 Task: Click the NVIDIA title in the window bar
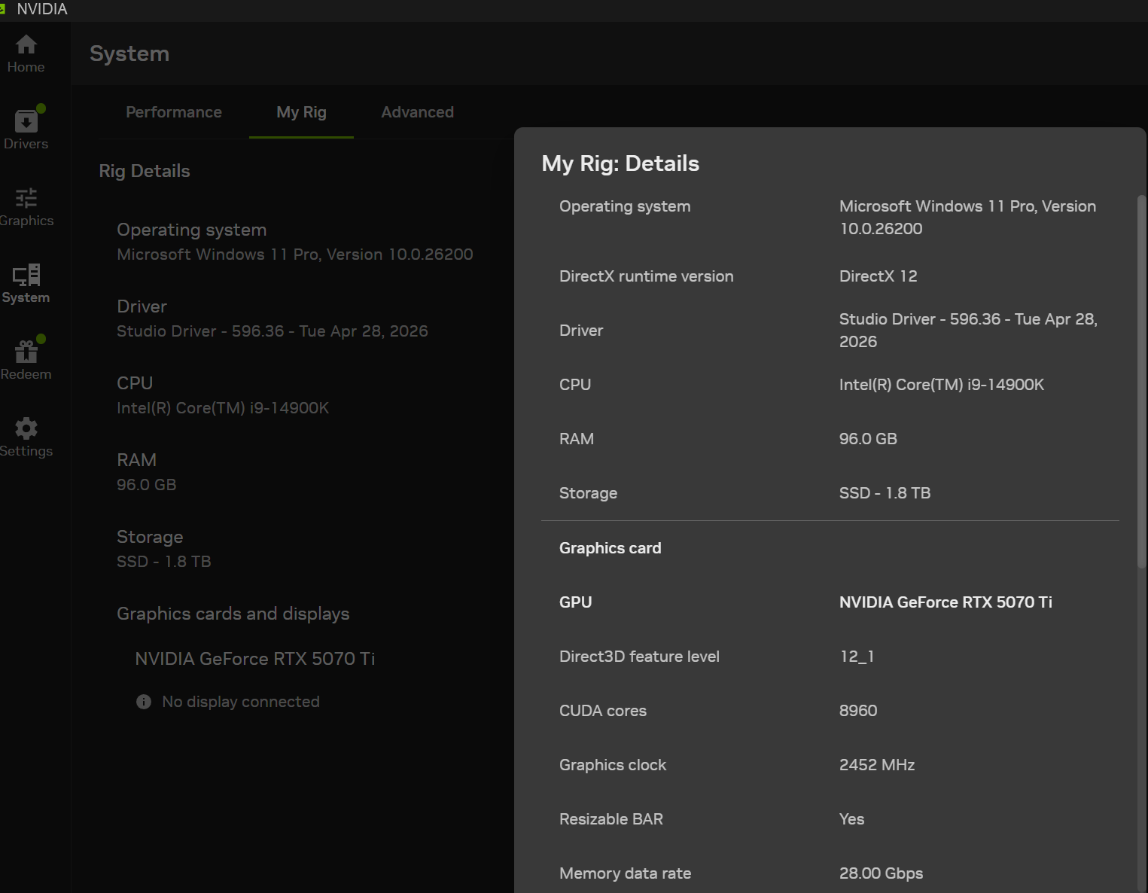pos(42,9)
